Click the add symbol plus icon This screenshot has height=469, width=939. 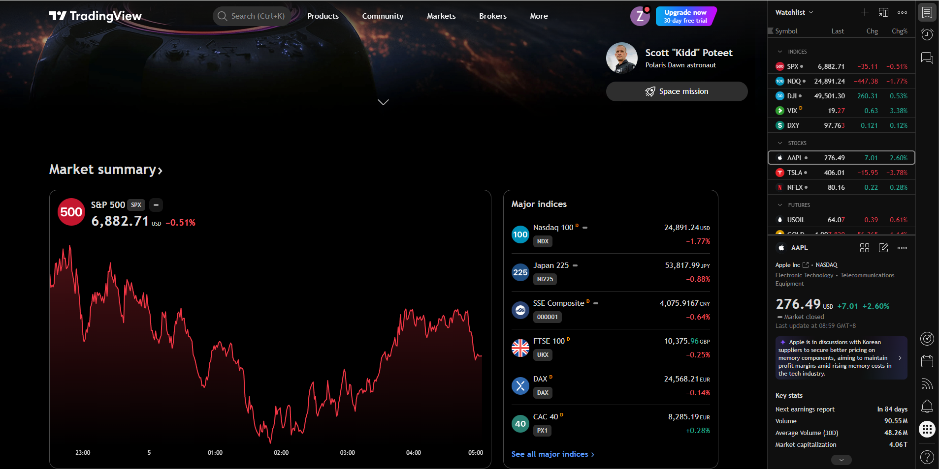865,12
